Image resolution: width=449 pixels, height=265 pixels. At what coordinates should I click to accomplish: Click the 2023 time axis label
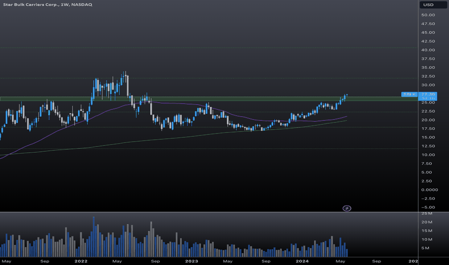[192, 261]
